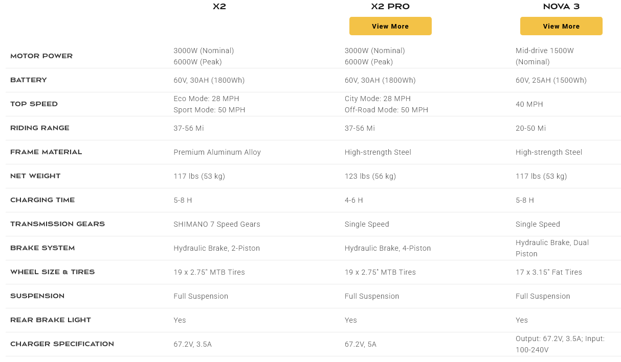Click the CHARGING TIME row label
Viewport: 621px width, 362px height.
[42, 200]
